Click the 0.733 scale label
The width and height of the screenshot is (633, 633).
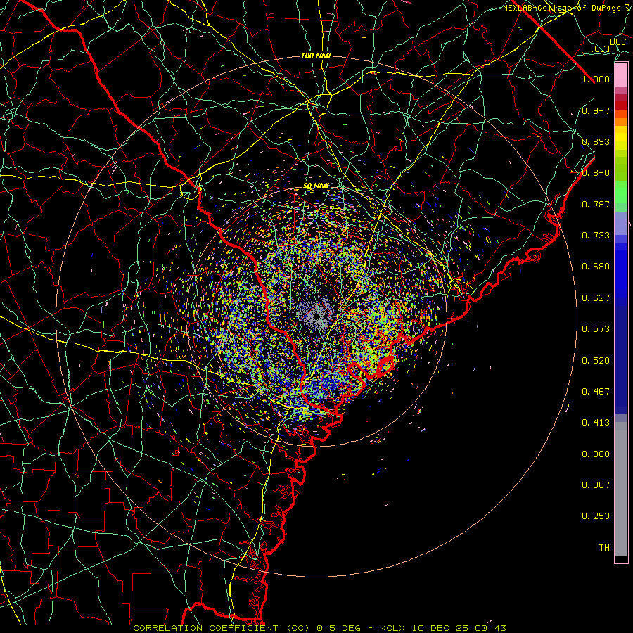pos(596,236)
